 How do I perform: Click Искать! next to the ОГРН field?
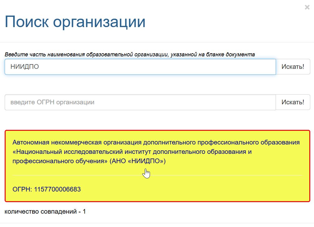tap(293, 102)
